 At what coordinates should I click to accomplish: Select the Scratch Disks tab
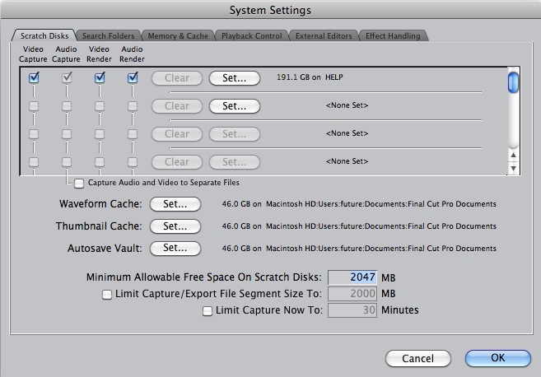pos(44,36)
